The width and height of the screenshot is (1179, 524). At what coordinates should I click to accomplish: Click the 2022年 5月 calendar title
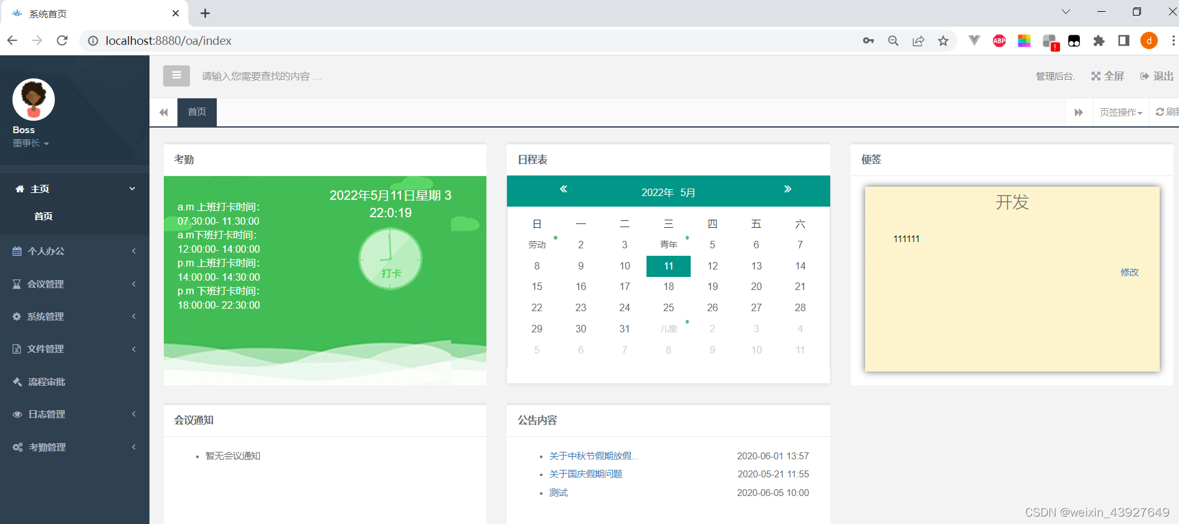(668, 192)
